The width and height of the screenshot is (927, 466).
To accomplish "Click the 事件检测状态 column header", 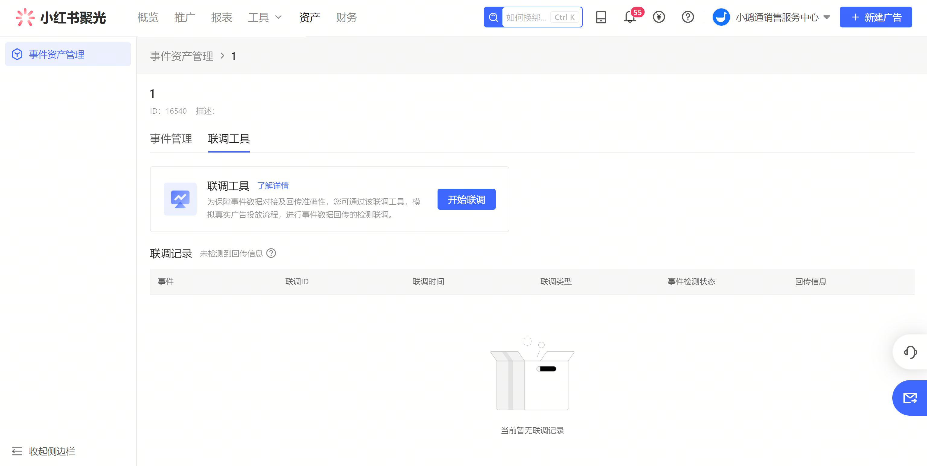I will [691, 281].
